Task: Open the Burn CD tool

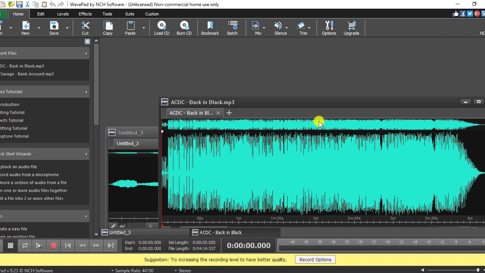Action: click(x=184, y=28)
